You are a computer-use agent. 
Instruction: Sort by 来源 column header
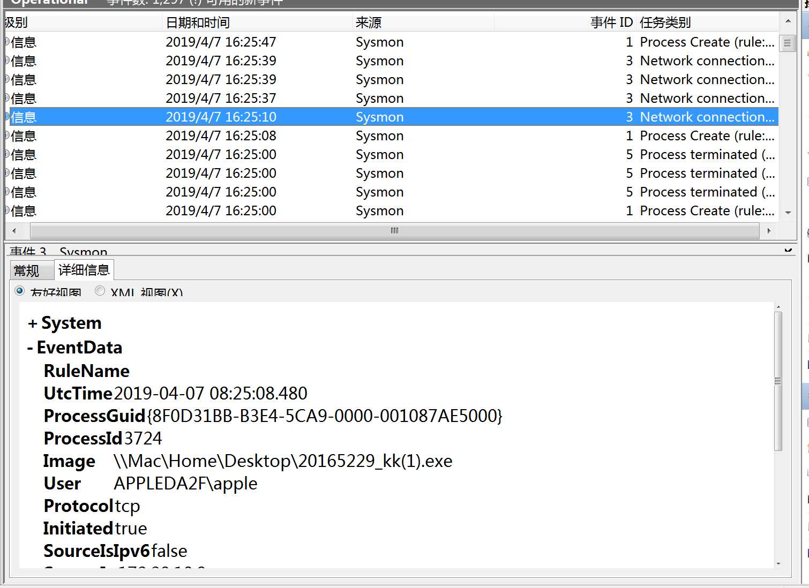(x=423, y=22)
